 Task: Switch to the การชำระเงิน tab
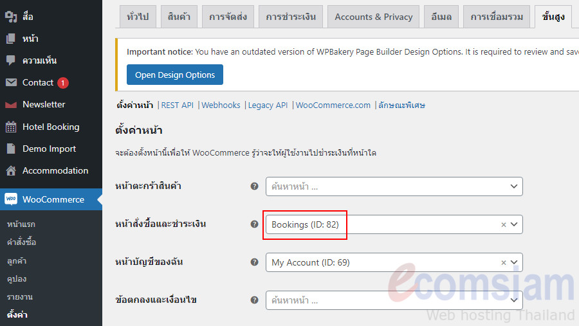tap(291, 17)
